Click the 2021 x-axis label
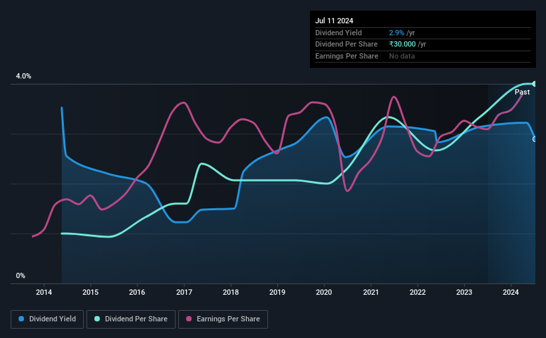 (x=371, y=292)
